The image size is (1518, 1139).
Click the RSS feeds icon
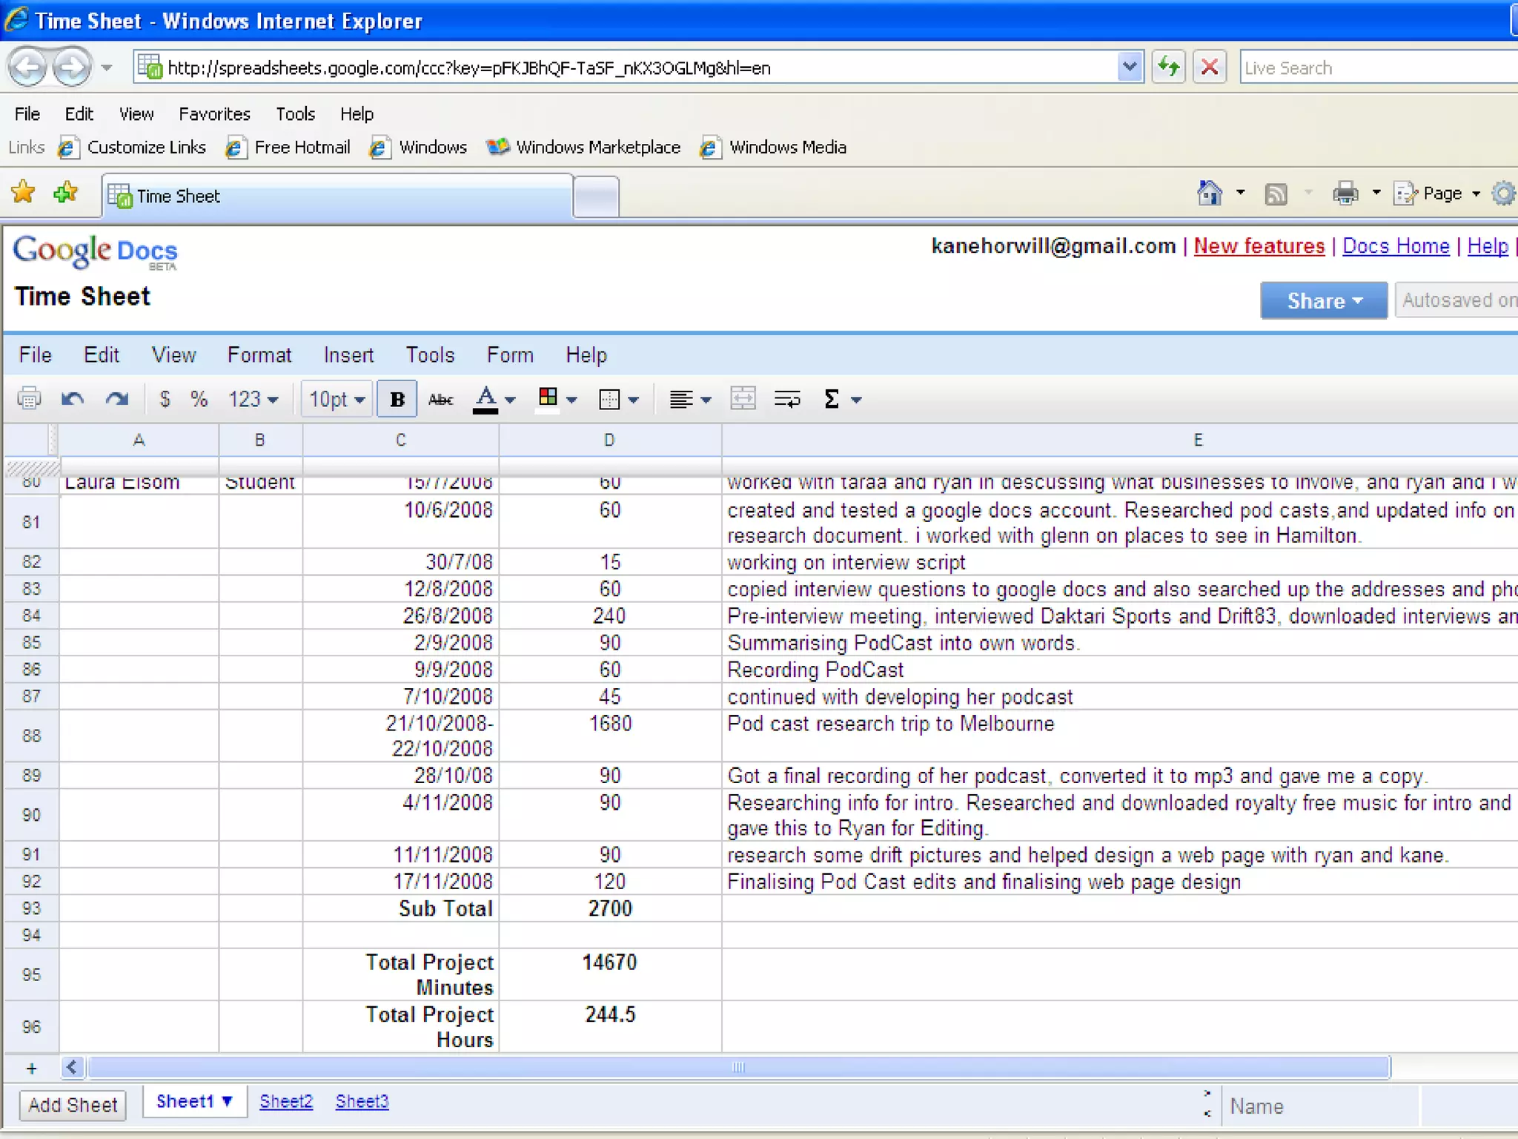1276,194
